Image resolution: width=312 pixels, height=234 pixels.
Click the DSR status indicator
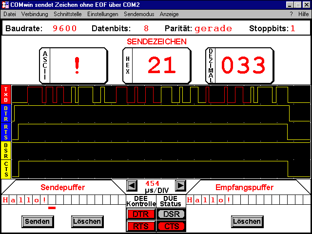tap(171, 214)
